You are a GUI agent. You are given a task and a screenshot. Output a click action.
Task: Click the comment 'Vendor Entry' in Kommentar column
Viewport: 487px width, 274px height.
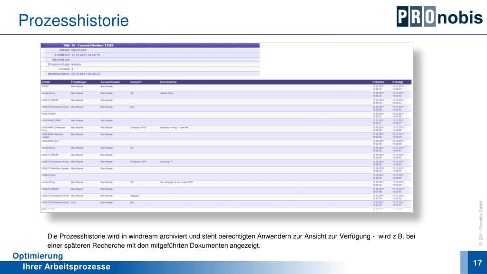(167, 93)
